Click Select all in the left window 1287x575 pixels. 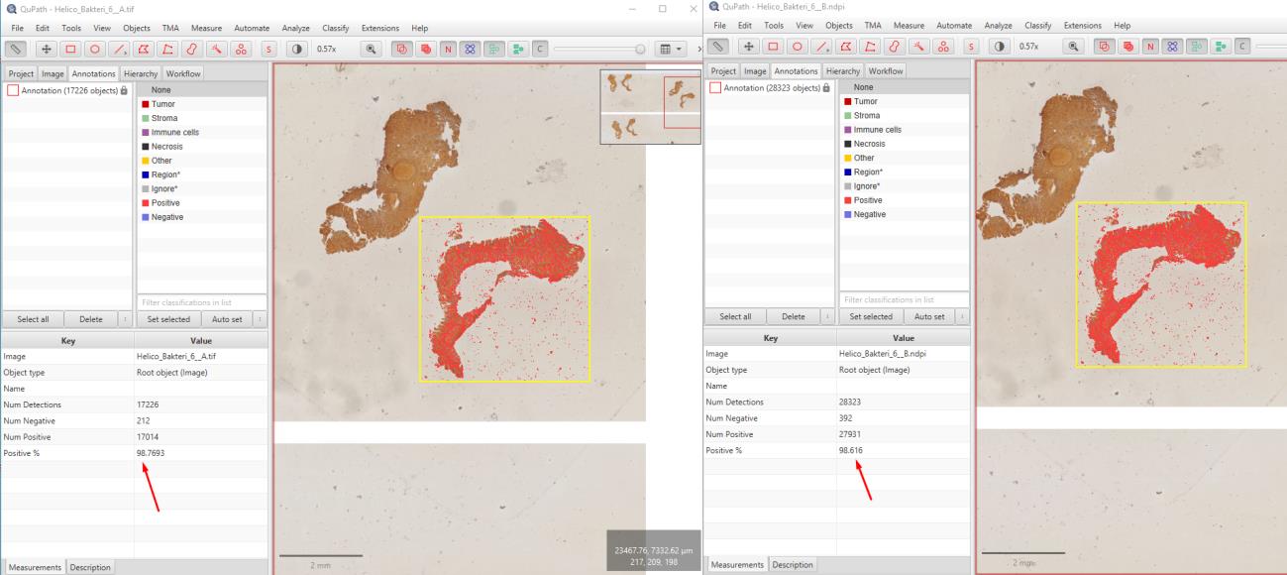click(x=35, y=318)
